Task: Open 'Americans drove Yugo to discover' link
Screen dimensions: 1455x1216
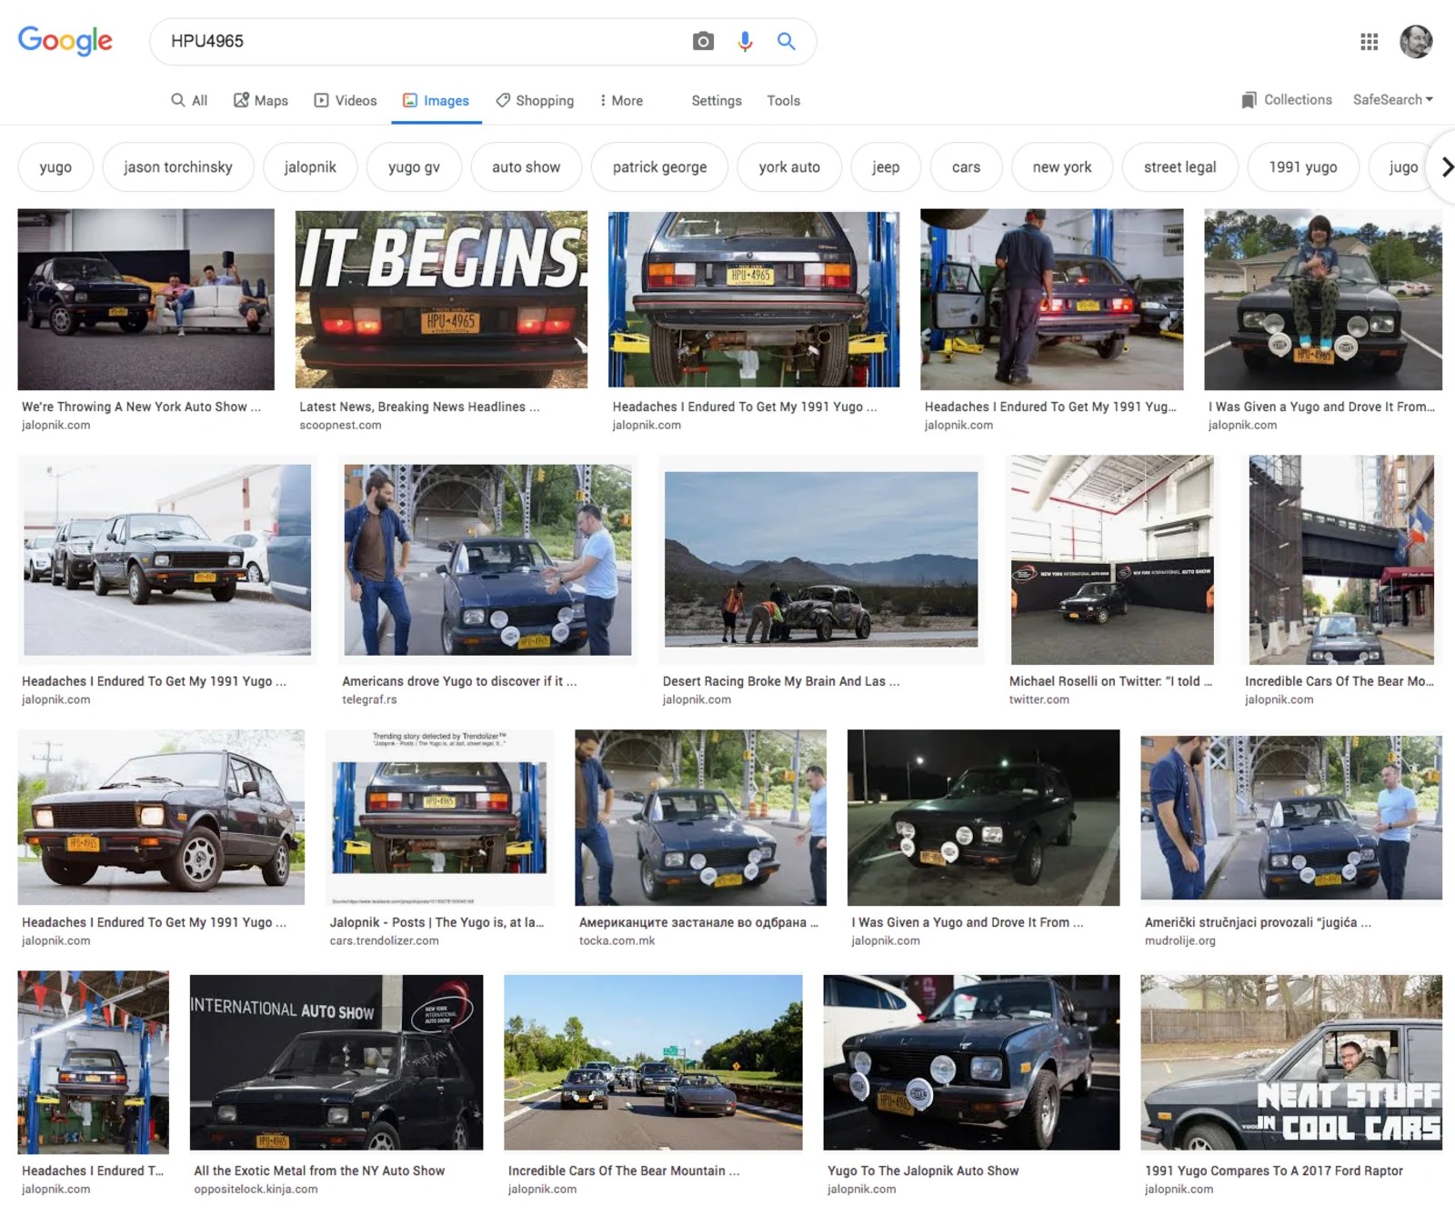Action: pyautogui.click(x=459, y=681)
